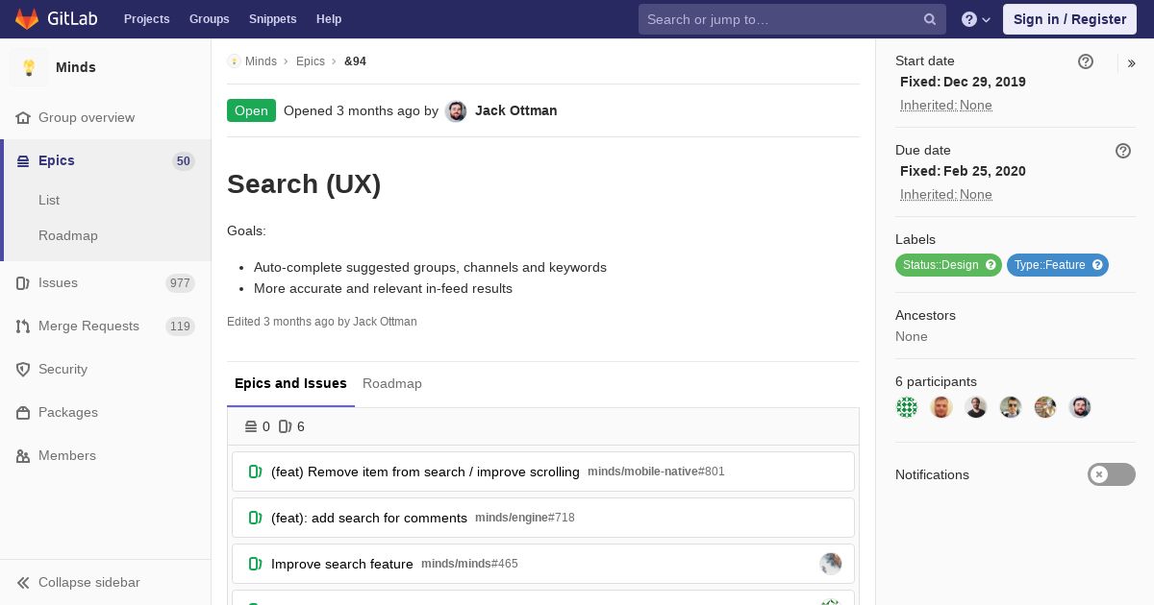Click the search magnifier icon
Viewport: 1154px width, 605px height.
pyautogui.click(x=930, y=19)
